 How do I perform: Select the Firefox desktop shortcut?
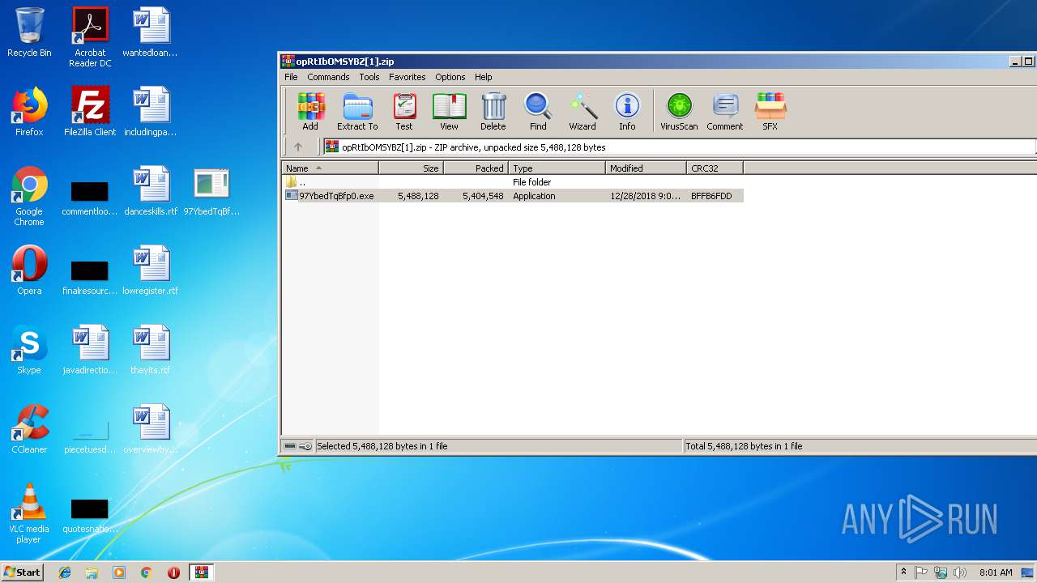point(29,112)
